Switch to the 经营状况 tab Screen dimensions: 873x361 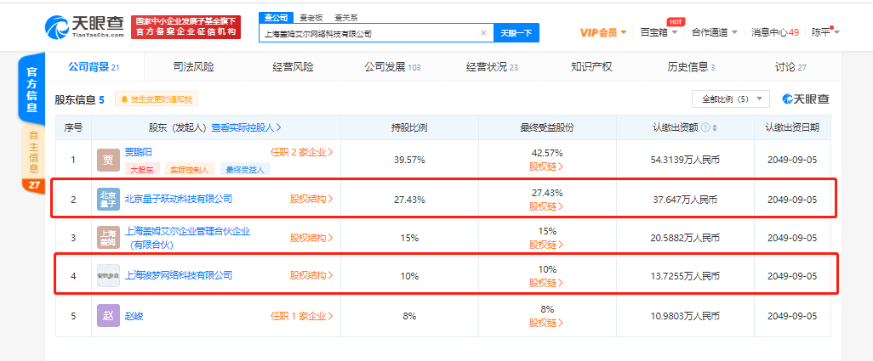pyautogui.click(x=492, y=67)
